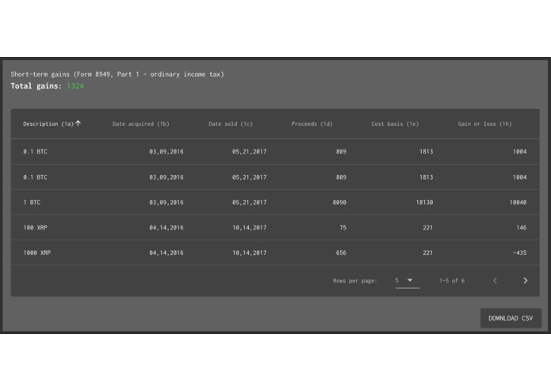551x391 pixels.
Task: Open the rows per page dropdown
Action: 407,280
